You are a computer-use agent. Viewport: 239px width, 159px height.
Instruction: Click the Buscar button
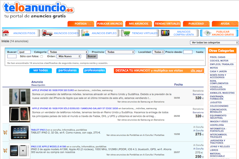(92, 56)
